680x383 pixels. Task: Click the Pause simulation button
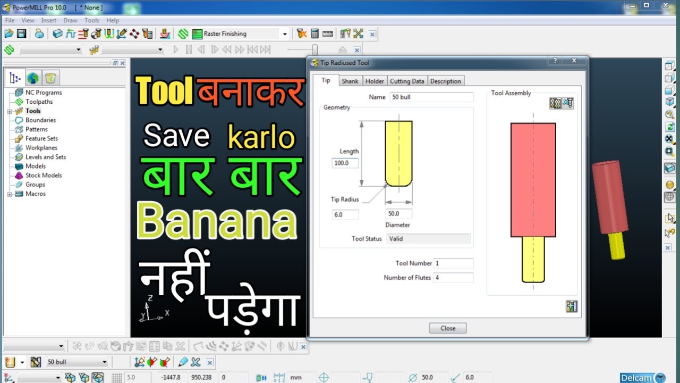point(189,49)
